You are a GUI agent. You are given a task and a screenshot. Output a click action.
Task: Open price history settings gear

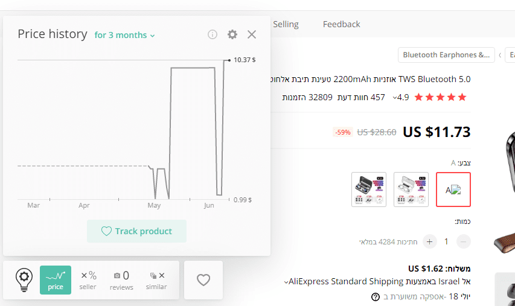pyautogui.click(x=232, y=34)
